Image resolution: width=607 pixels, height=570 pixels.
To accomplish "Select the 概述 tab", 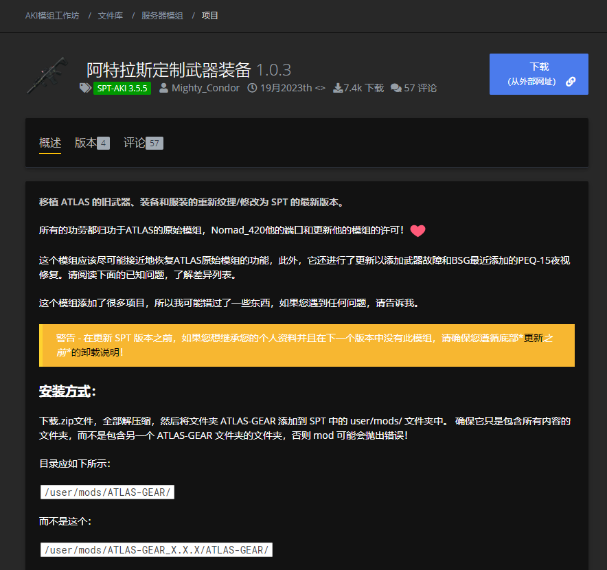I will (49, 143).
